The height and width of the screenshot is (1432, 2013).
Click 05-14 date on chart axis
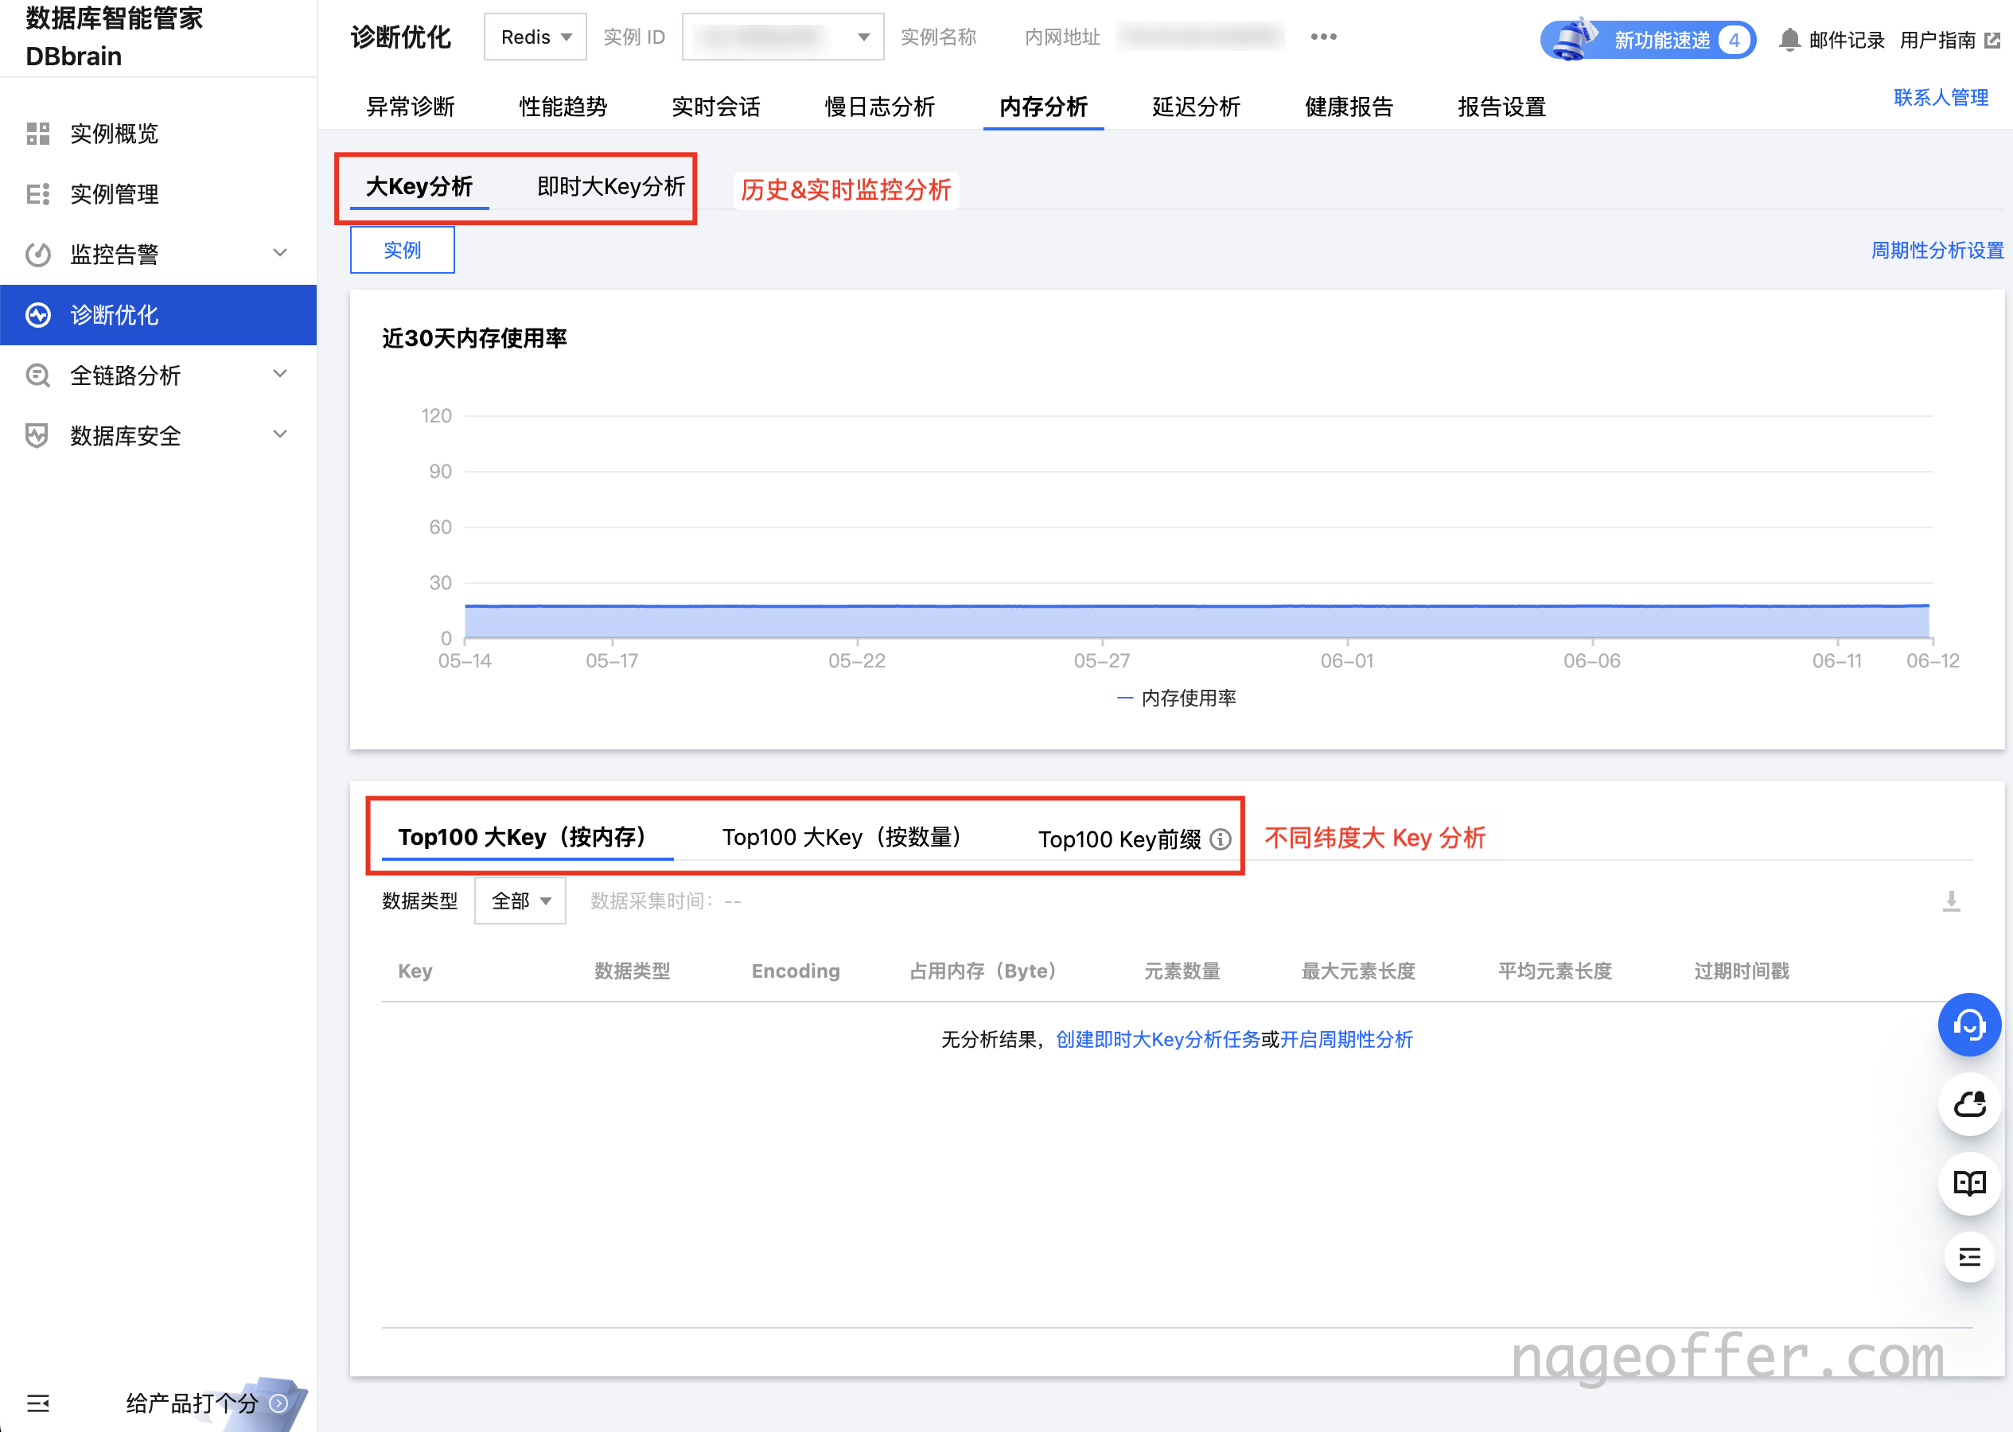point(465,660)
